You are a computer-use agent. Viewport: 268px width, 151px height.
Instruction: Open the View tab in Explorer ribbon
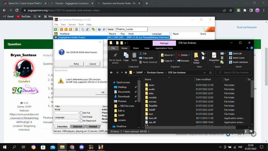(147, 48)
